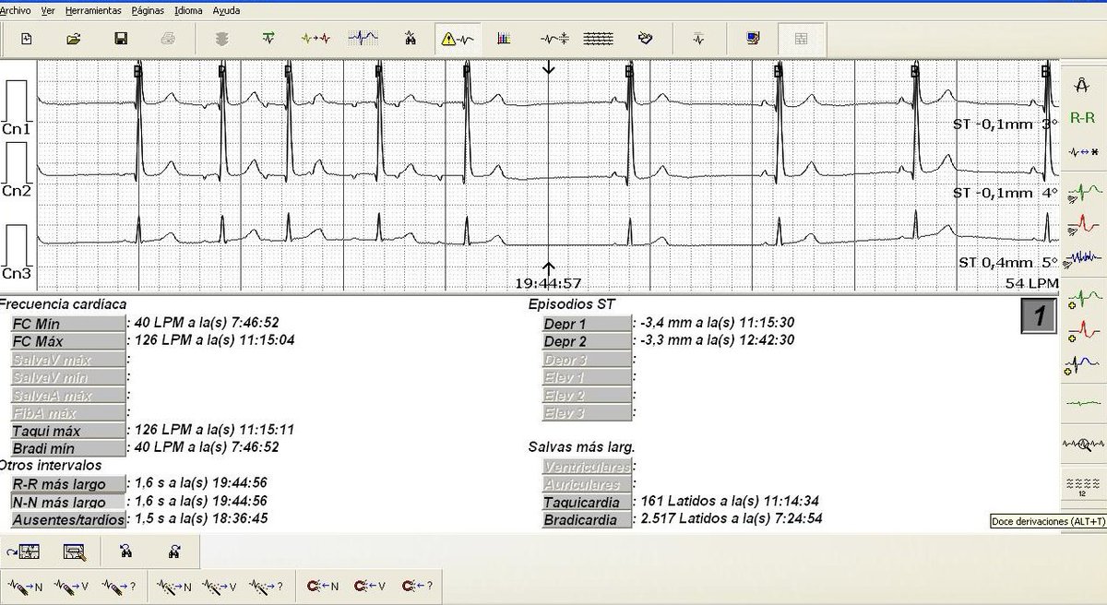Click the green R-R interval sidebar button
The height and width of the screenshot is (605, 1107).
pyautogui.click(x=1082, y=118)
